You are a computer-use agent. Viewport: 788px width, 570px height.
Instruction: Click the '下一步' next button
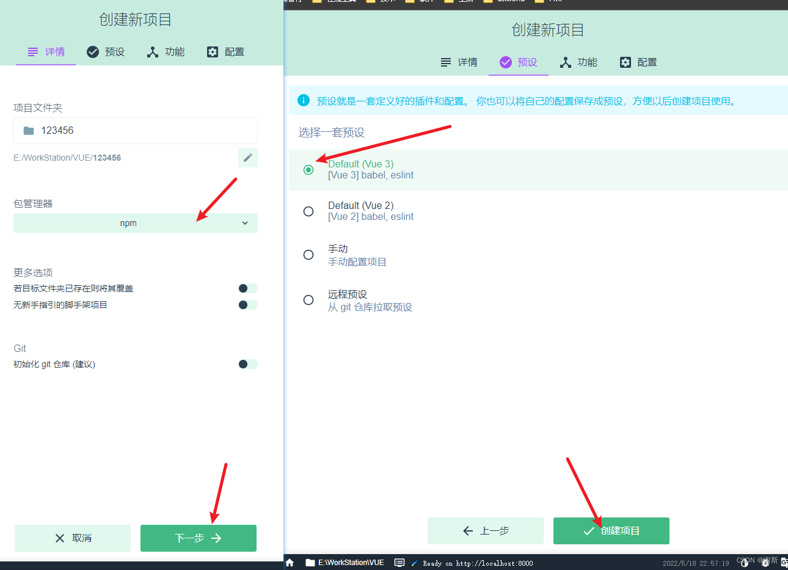199,538
